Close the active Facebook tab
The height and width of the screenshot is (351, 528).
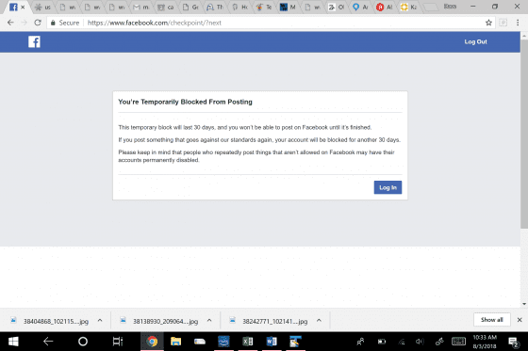point(23,8)
